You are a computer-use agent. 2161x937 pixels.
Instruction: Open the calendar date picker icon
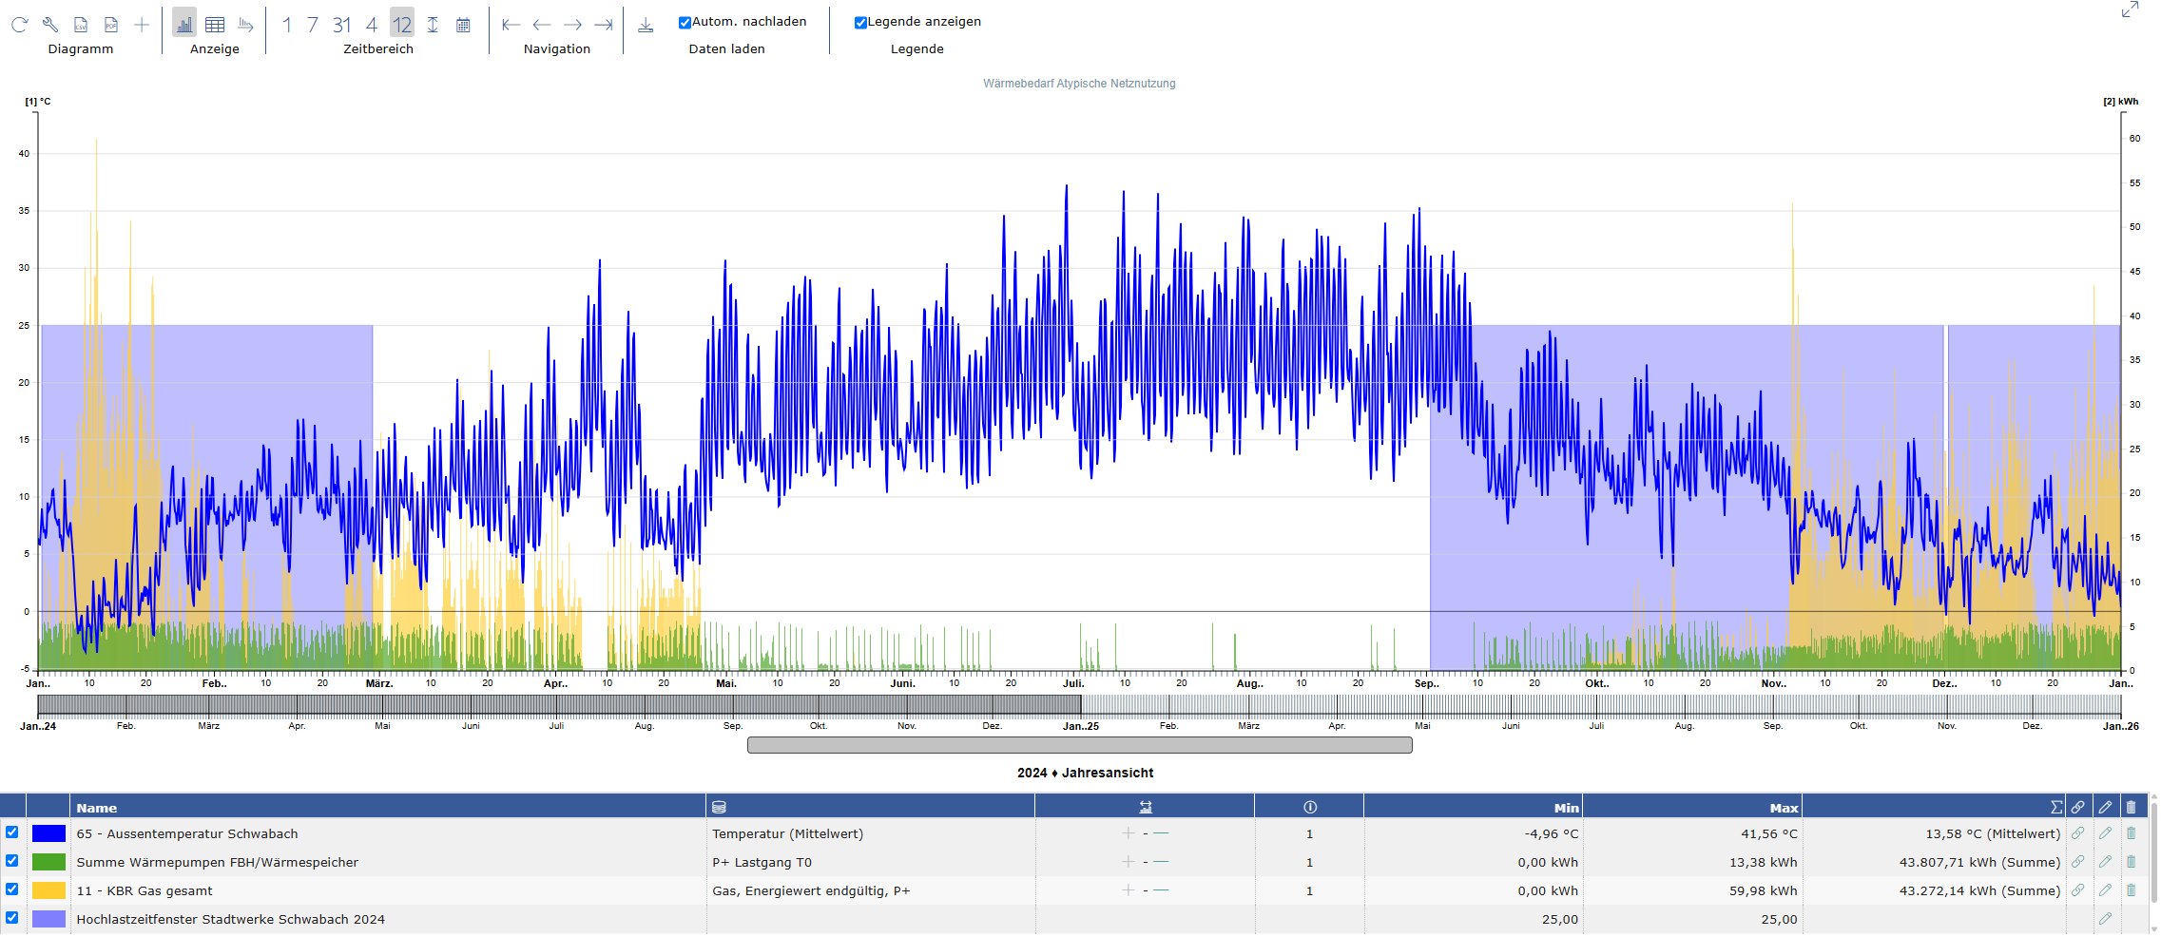coord(463,25)
